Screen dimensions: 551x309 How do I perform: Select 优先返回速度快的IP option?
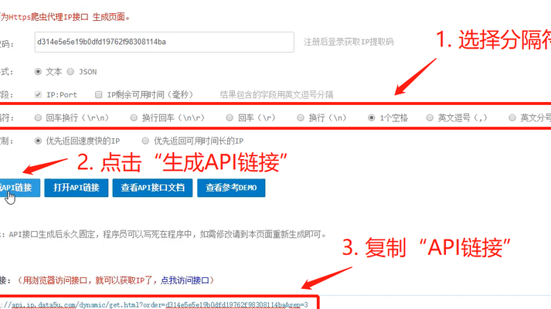click(38, 141)
